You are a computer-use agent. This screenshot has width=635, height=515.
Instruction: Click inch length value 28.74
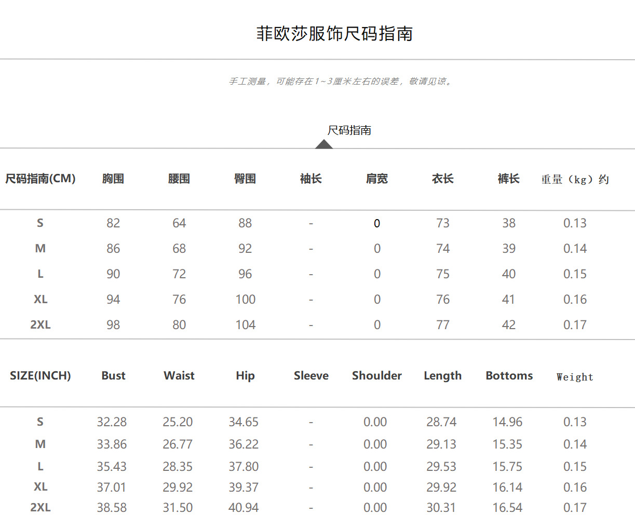pyautogui.click(x=441, y=422)
